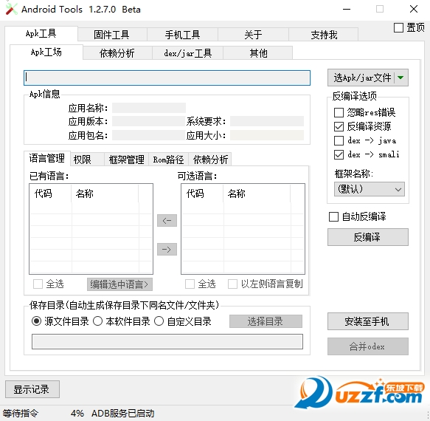This screenshot has width=430, height=421.
Task: Minimize the Android Tools window
Action: (347, 10)
